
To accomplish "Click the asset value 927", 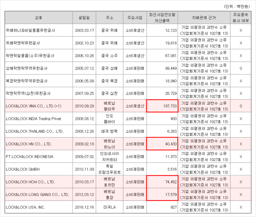I will [173, 207].
